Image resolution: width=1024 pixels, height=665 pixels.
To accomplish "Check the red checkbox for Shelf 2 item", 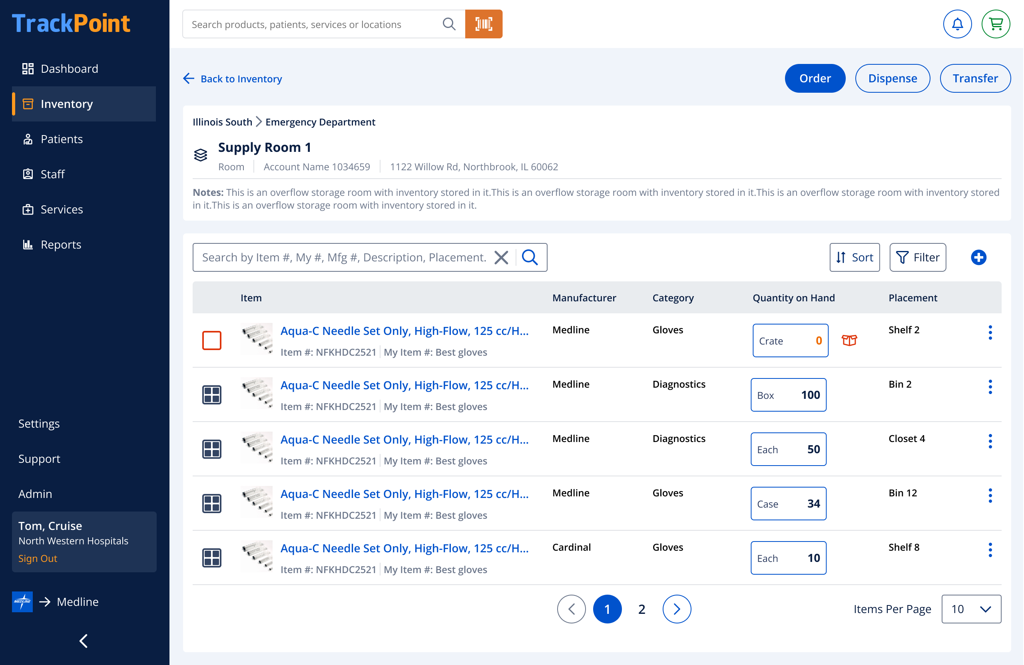I will (212, 340).
